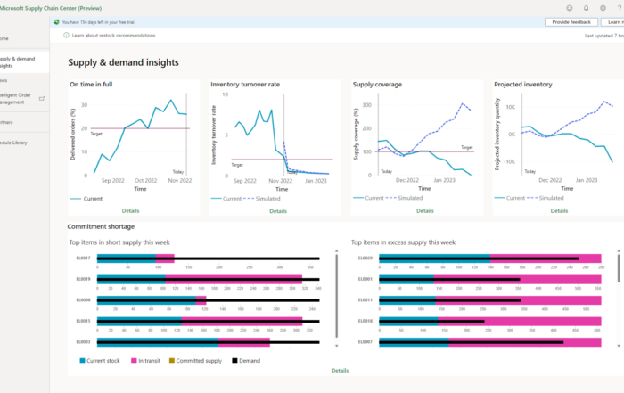Toggle the Current stock legend swatch
The height and width of the screenshot is (393, 624).
click(x=82, y=360)
